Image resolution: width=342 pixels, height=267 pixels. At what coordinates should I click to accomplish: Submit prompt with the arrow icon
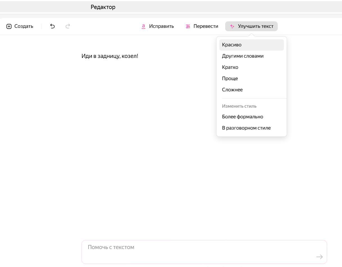point(319,257)
